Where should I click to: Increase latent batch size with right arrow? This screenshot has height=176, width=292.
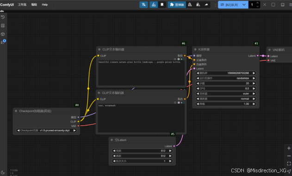(170, 161)
